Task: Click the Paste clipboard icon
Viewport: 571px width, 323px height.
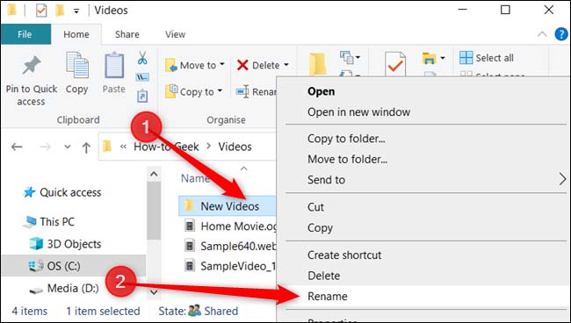Action: point(114,65)
